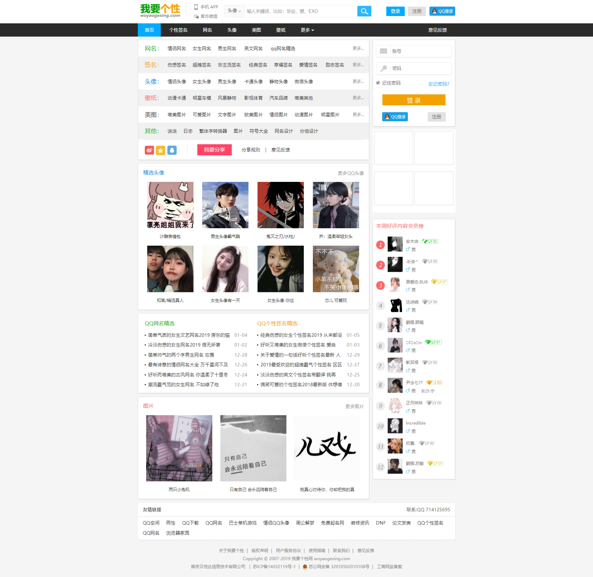Click the 忘记密码 link

[438, 84]
